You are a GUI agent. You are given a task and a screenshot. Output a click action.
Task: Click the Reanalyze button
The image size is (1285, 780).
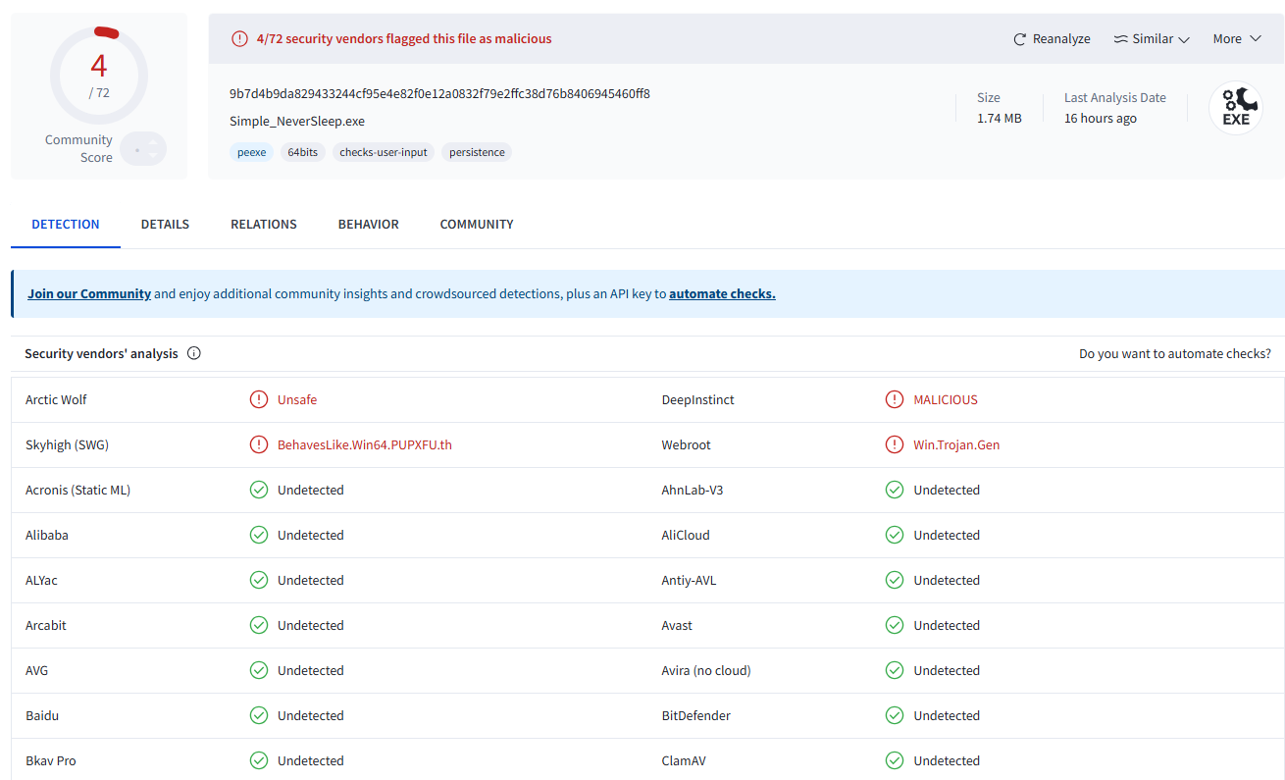tap(1052, 39)
